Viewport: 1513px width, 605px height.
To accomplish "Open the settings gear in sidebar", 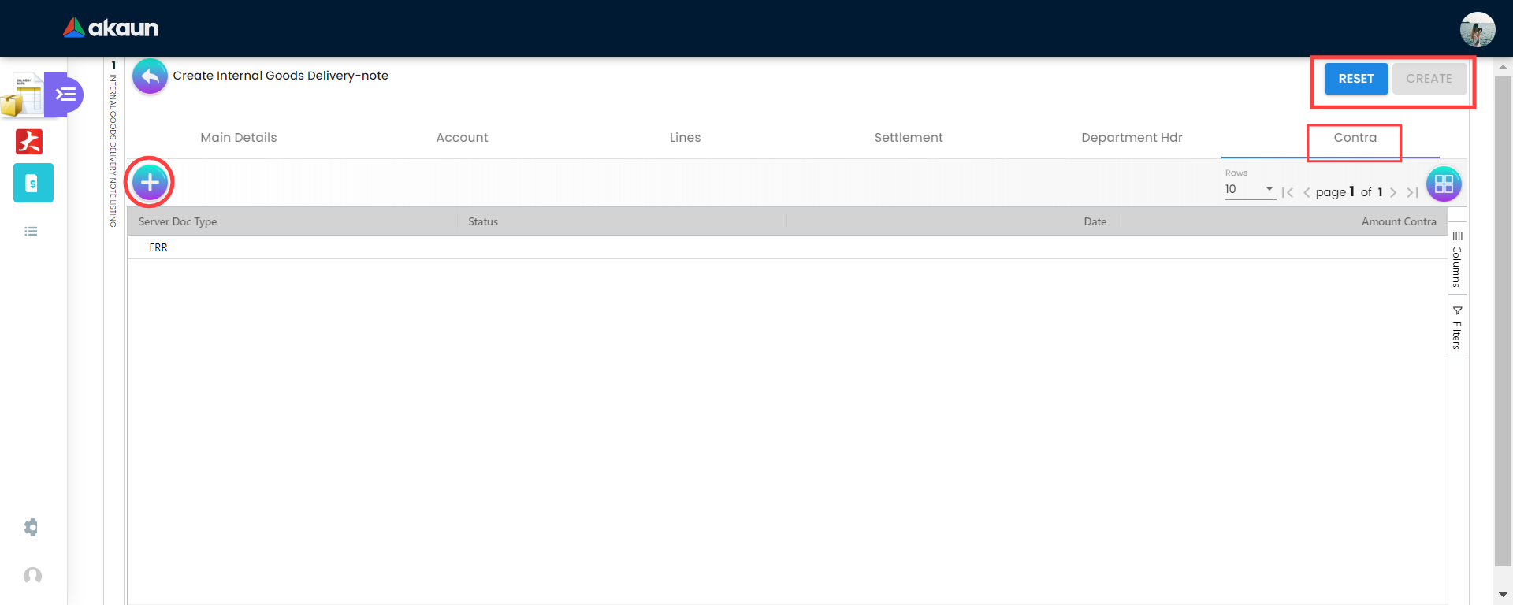I will click(31, 527).
